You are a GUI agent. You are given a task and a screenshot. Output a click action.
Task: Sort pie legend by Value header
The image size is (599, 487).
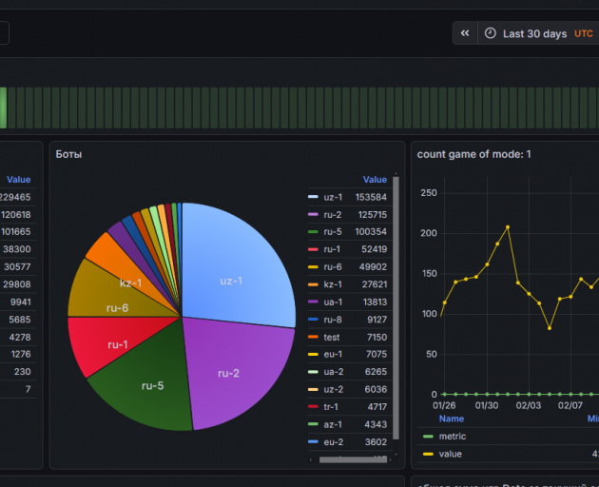[x=375, y=180]
